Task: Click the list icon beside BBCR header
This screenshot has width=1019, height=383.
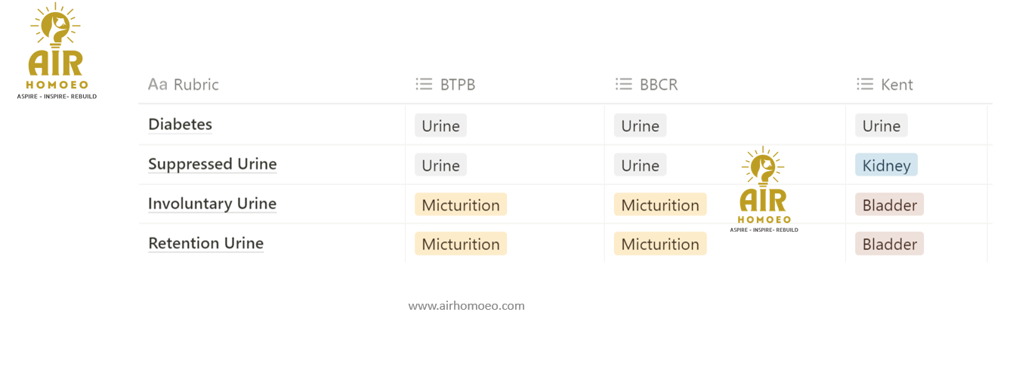Action: 623,84
